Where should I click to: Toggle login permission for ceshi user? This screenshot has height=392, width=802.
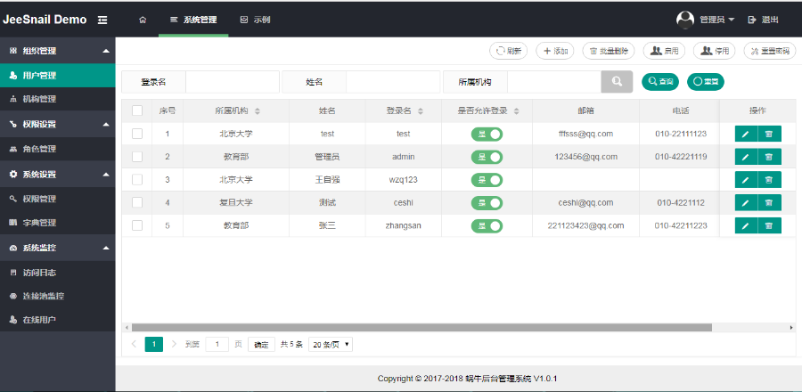tap(487, 203)
